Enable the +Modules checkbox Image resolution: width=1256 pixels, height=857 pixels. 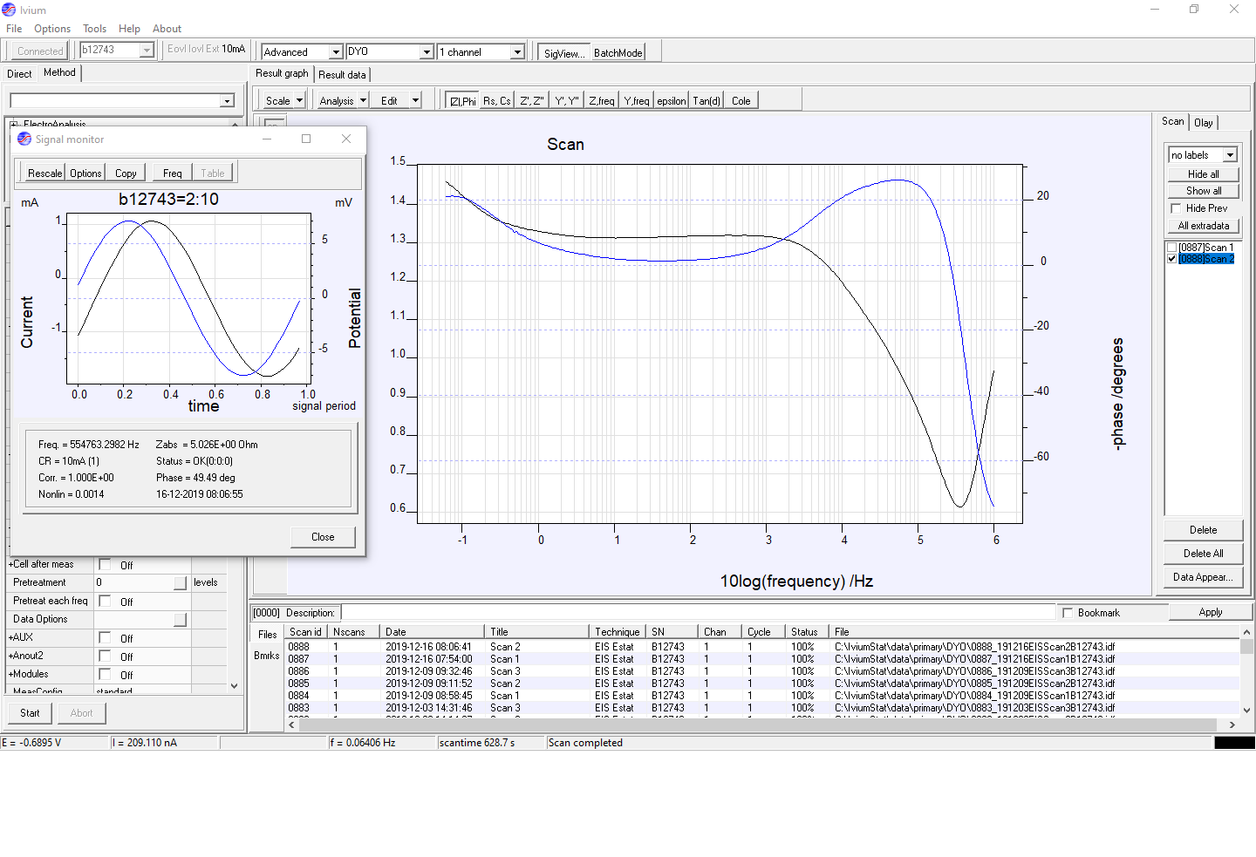pyautogui.click(x=105, y=674)
